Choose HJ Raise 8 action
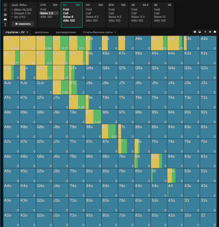 68,17
